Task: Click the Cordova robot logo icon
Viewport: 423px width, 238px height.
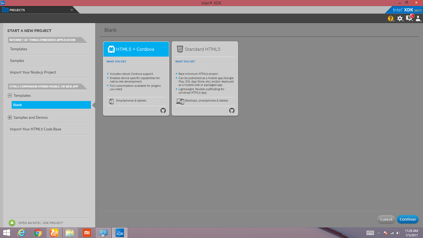Action: (111, 49)
